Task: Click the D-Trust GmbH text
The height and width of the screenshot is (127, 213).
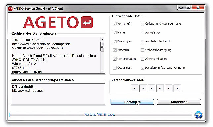Action: click(x=22, y=87)
